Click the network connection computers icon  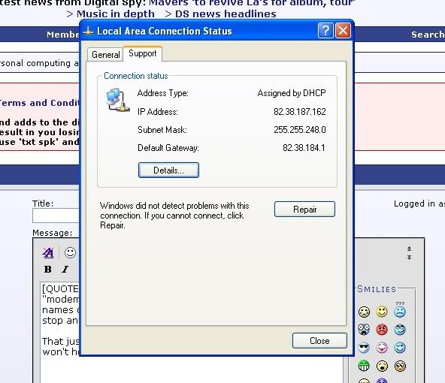click(118, 100)
